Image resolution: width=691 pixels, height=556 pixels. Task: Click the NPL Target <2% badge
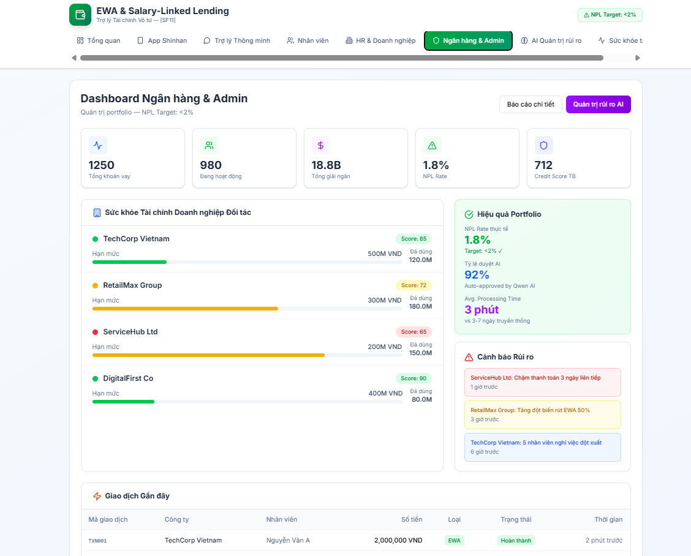click(x=610, y=15)
